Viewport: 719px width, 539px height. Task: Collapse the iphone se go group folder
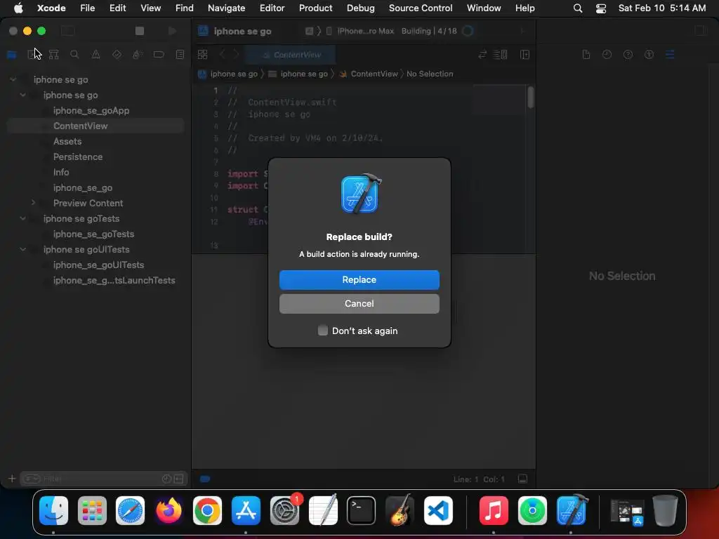pos(22,95)
